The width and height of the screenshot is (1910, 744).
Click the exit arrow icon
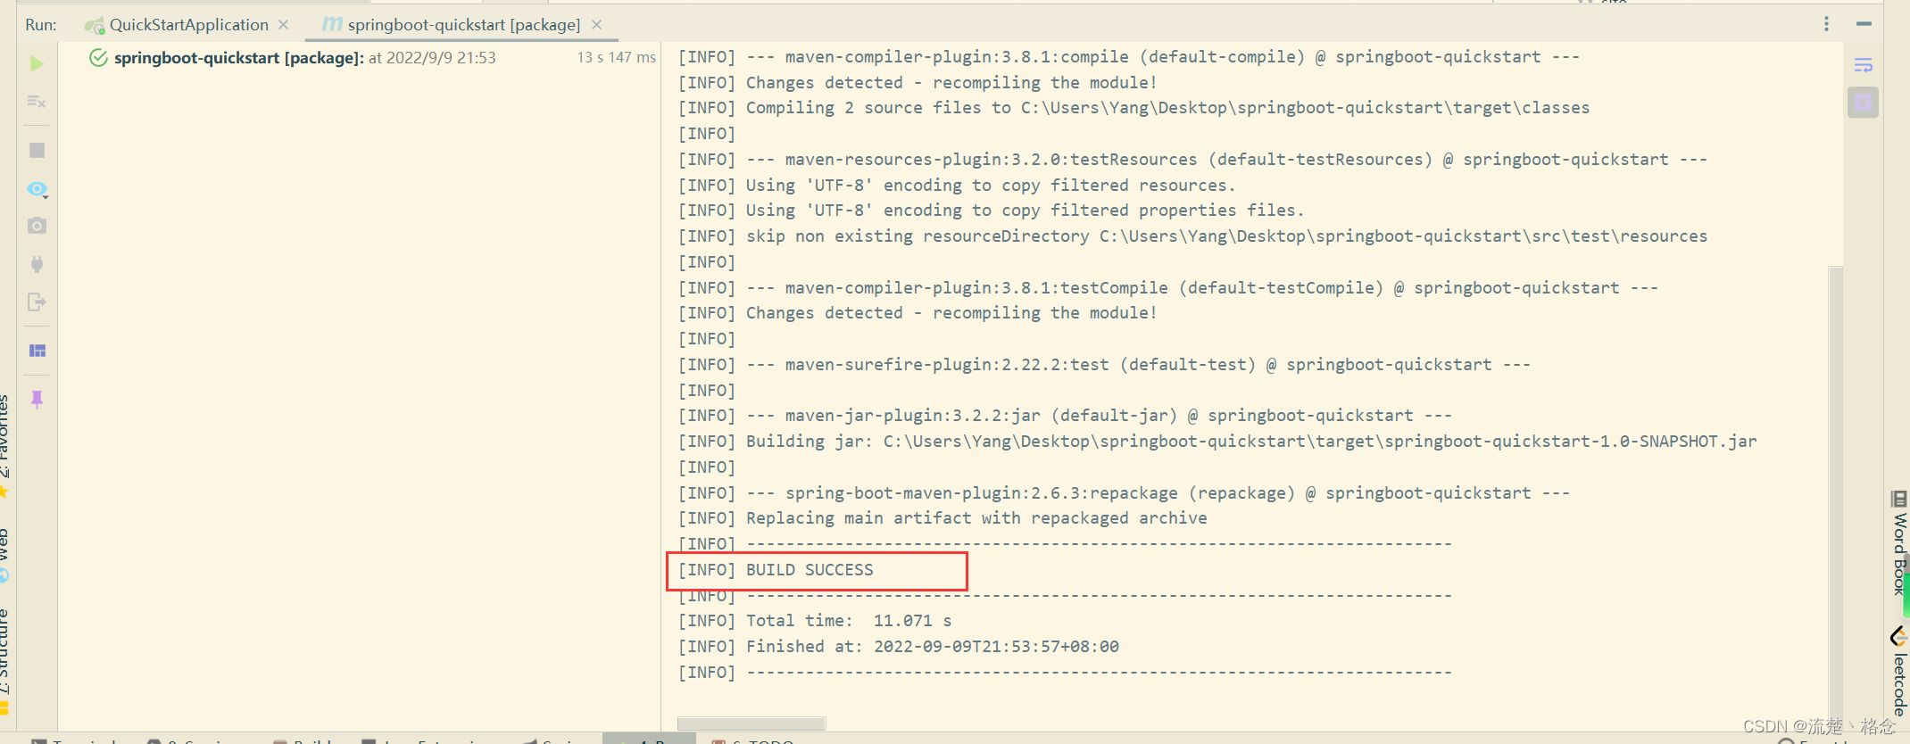point(37,302)
